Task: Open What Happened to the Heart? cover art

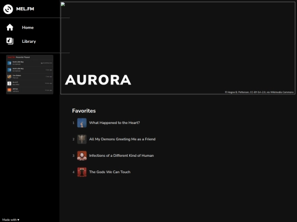Action: 82,123
